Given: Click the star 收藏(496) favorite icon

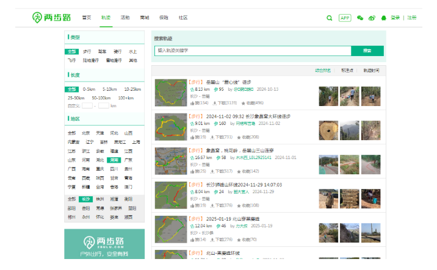Looking at the screenshot, I should [x=243, y=103].
